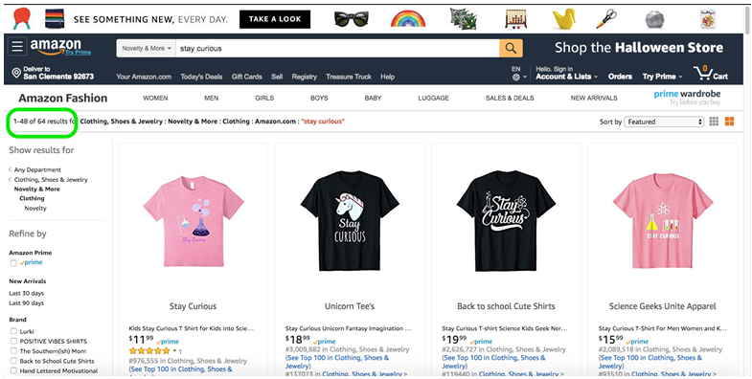The height and width of the screenshot is (379, 752).
Task: Open the hamburger navigation menu
Action: 17,47
